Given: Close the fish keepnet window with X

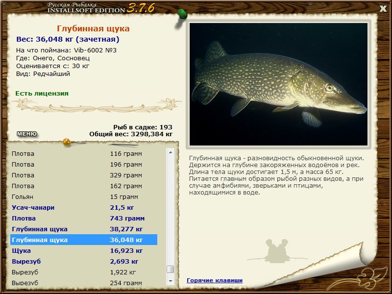Looking at the screenshot, I should click(x=383, y=9).
